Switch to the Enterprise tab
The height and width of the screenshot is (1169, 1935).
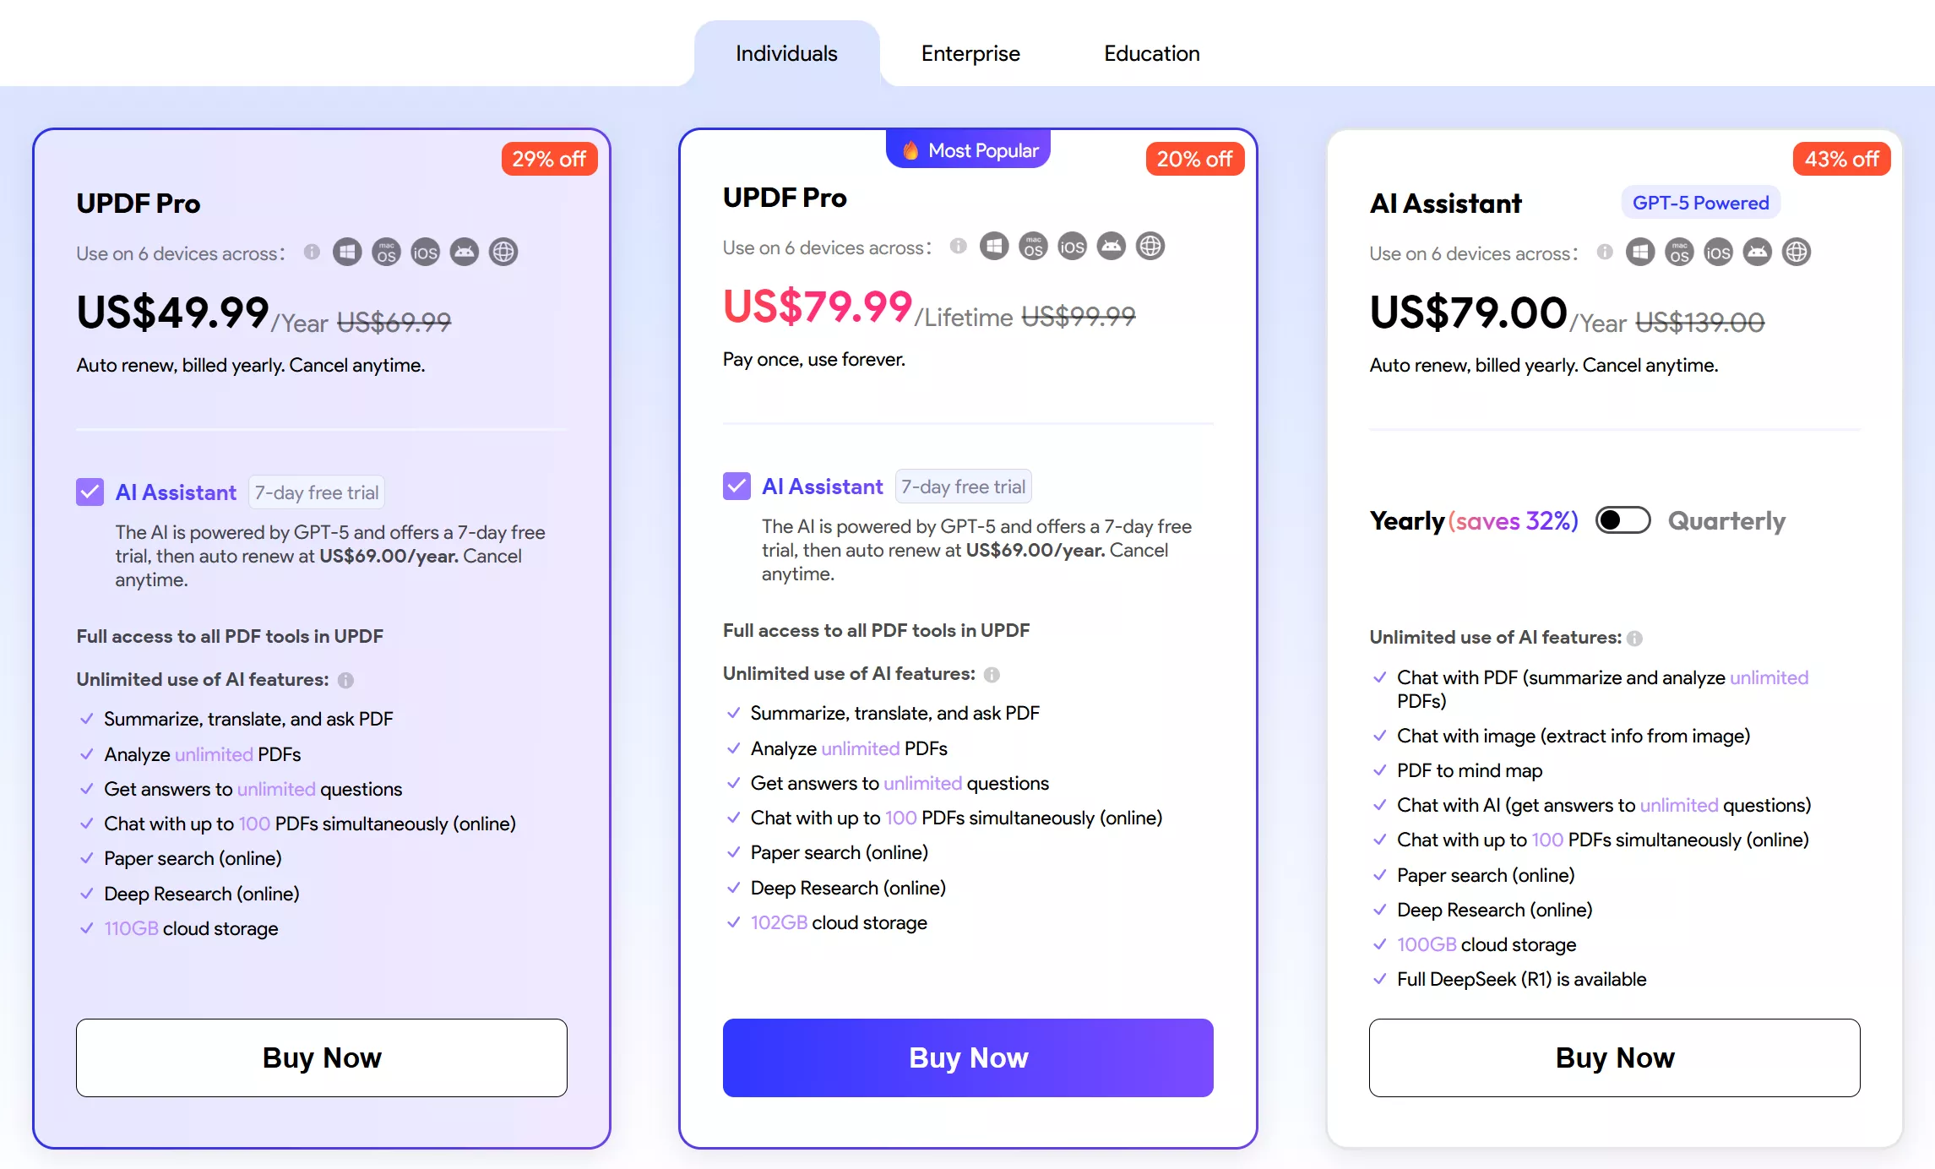pyautogui.click(x=970, y=53)
